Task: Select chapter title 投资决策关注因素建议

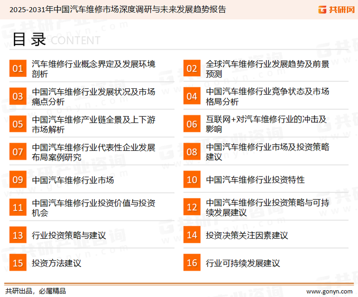Action: 247,235
